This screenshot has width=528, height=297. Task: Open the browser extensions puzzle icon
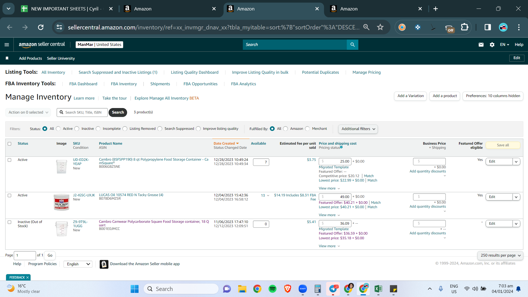tap(465, 27)
